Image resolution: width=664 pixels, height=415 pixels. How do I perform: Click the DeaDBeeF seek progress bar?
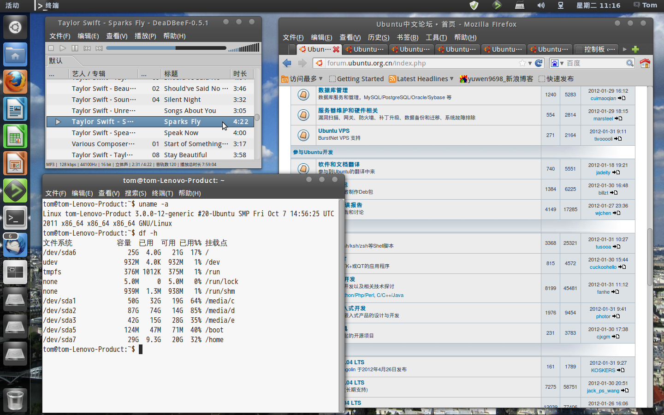click(x=166, y=48)
